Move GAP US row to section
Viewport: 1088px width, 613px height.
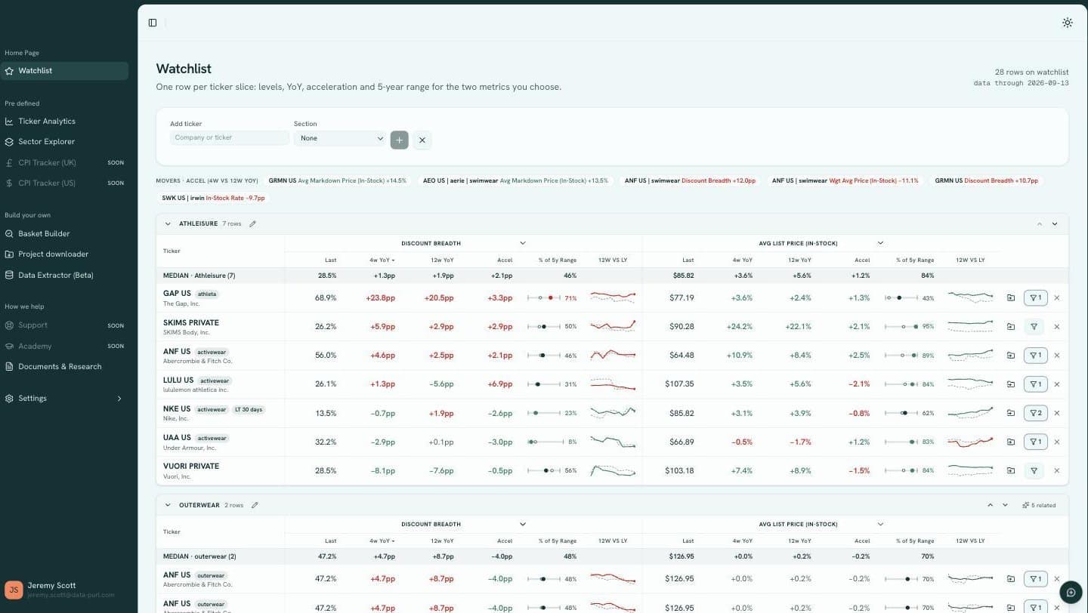point(1011,298)
